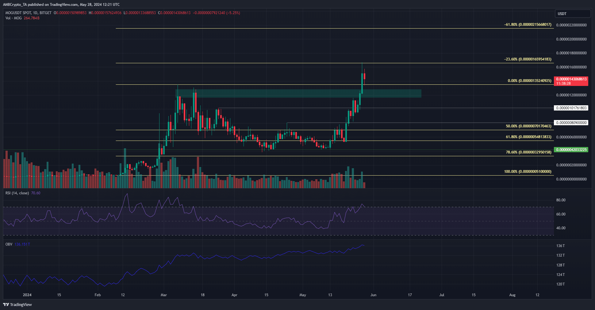The image size is (595, 310).
Task: Click the 0.00000220000000 price scale label
Action: click(x=571, y=25)
